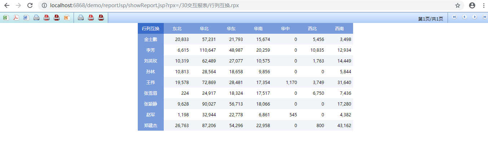Click the localhost URL in the address bar
488x154 pixels.
tap(144, 5)
